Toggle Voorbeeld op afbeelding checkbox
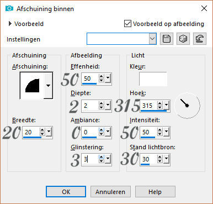This screenshot has width=213, height=204. (127, 24)
